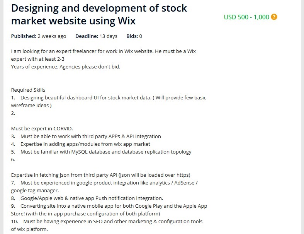Click the 'Agencies please don't bid' line
This screenshot has height=234, width=304.
(x=66, y=67)
